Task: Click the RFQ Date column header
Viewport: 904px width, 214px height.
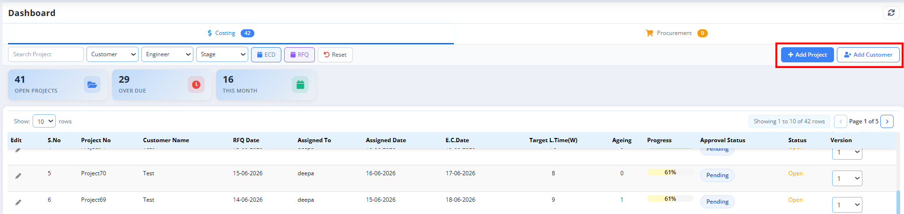Action: (x=246, y=140)
